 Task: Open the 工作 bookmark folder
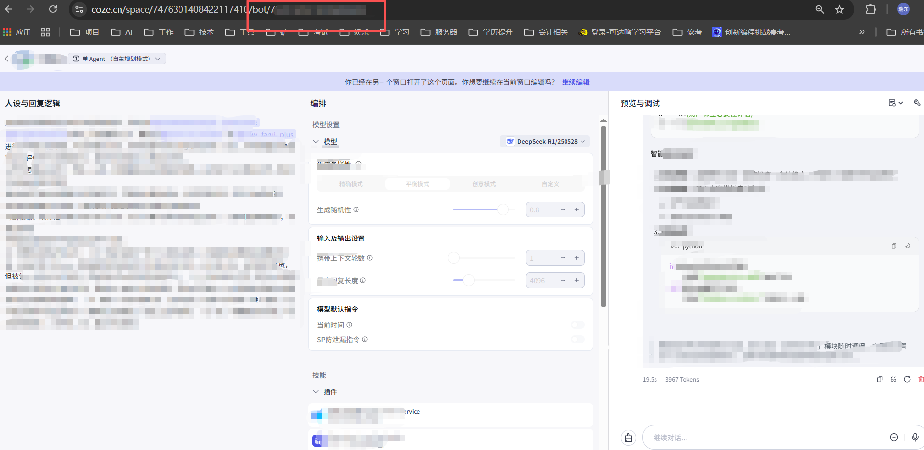point(158,32)
